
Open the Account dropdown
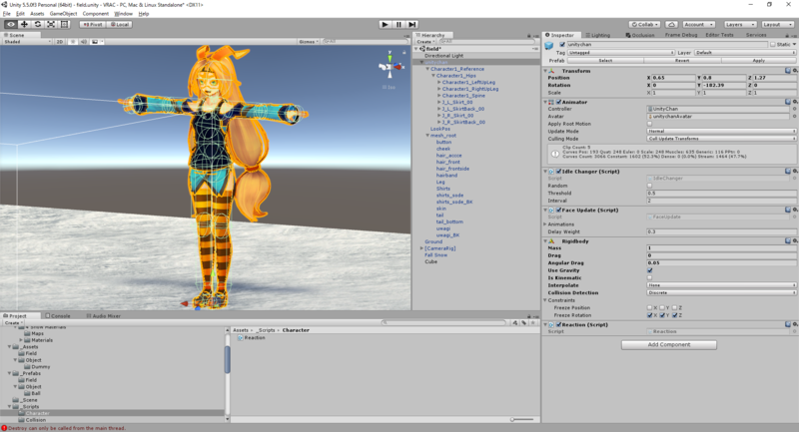click(698, 24)
